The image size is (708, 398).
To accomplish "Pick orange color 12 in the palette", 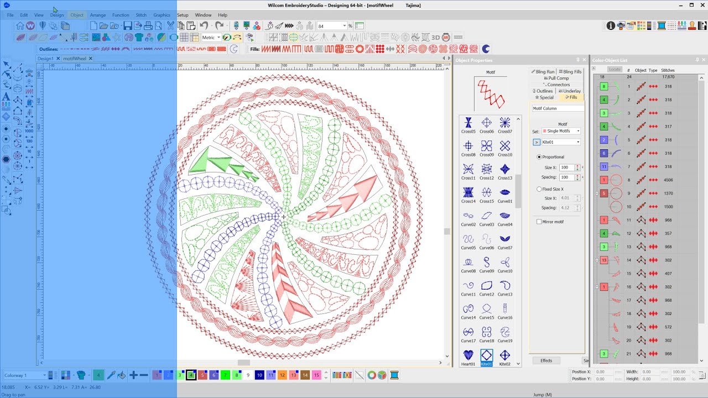I will (282, 375).
